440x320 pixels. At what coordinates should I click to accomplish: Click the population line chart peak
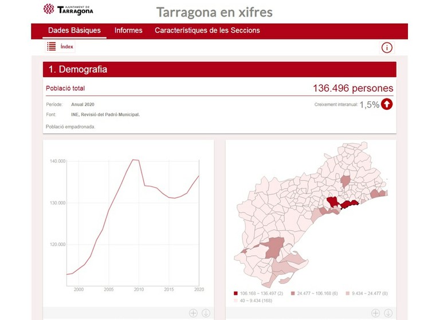(135, 160)
